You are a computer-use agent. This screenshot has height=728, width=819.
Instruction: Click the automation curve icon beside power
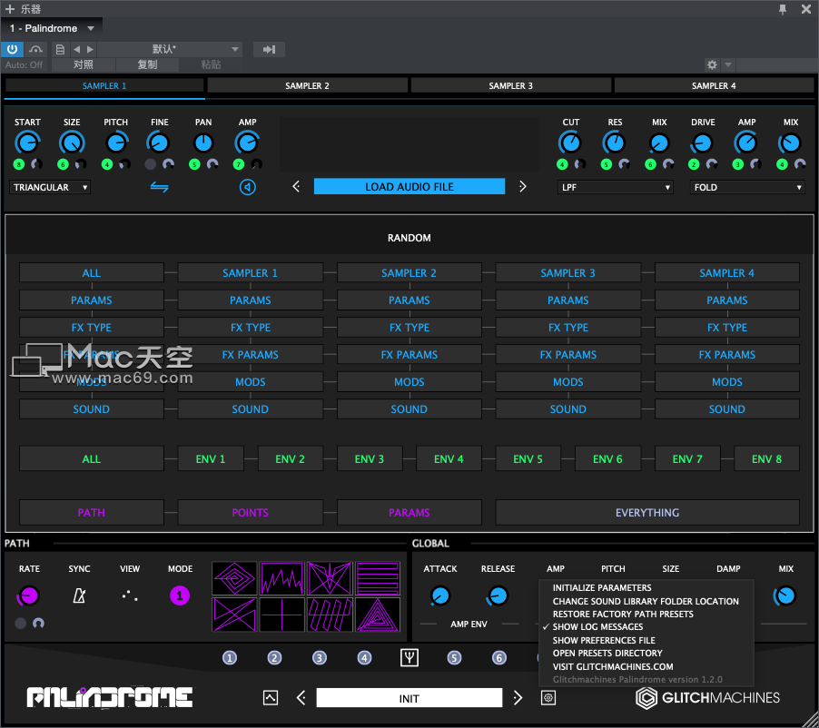(35, 49)
